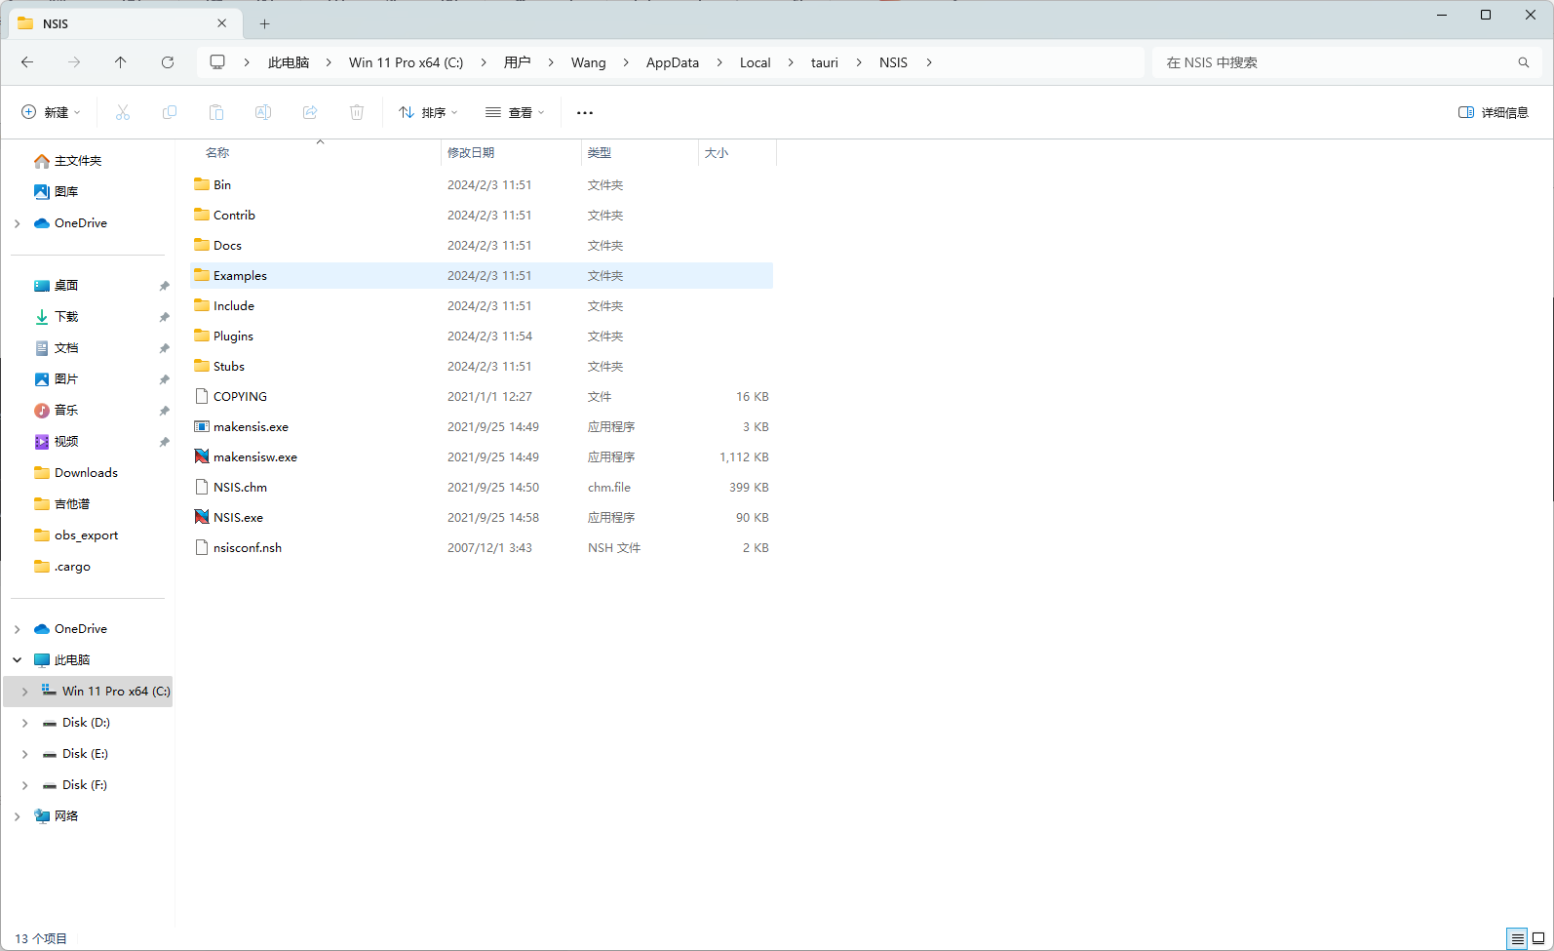Click the 用户 breadcrumb segment
Viewport: 1554px width, 951px height.
coord(518,62)
